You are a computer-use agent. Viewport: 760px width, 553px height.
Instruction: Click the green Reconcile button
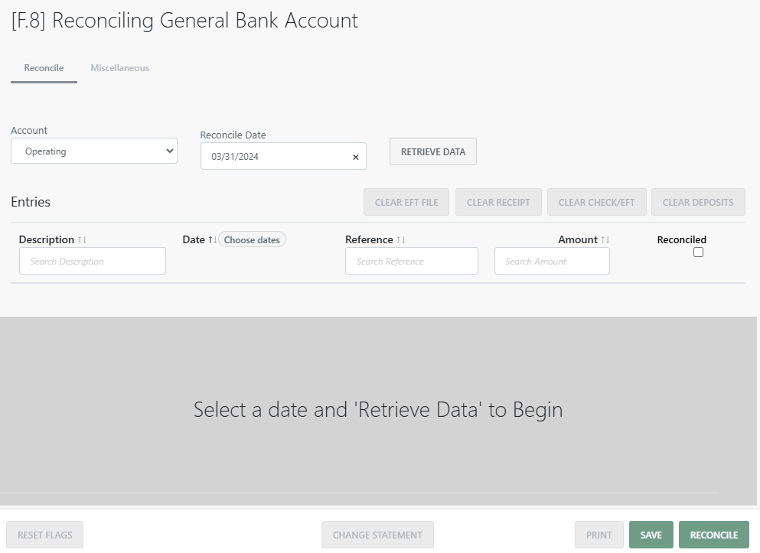714,535
